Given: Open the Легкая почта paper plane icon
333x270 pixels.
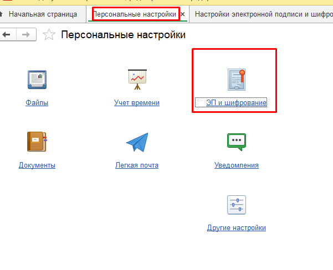Looking at the screenshot, I should pyautogui.click(x=137, y=142).
